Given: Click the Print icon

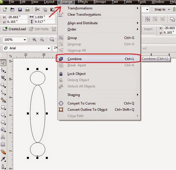Looking at the screenshot, I should (27, 10).
